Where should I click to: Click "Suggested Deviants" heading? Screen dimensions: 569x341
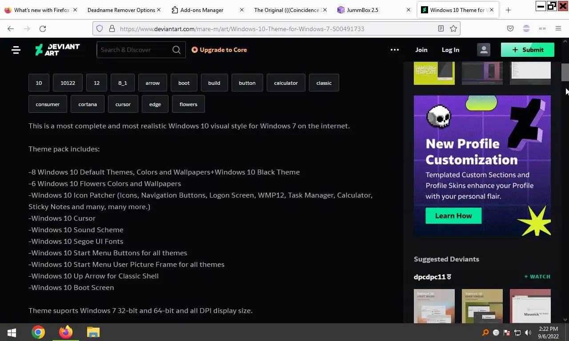[x=446, y=259]
